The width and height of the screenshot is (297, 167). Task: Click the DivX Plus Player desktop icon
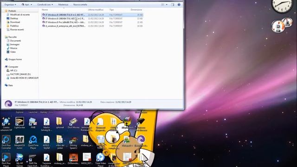point(6,160)
